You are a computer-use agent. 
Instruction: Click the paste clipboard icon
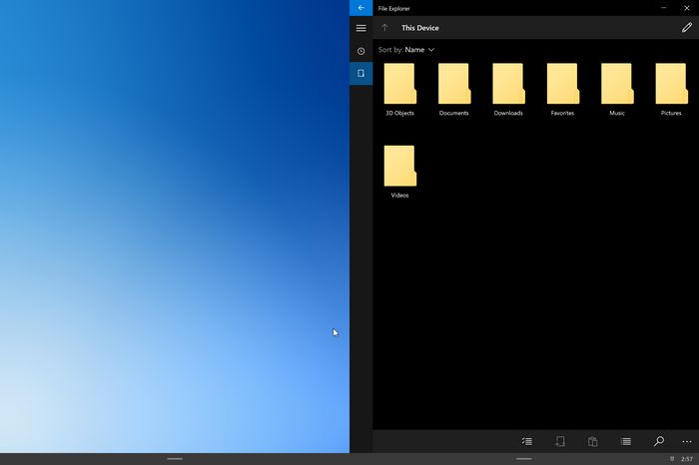tap(592, 441)
